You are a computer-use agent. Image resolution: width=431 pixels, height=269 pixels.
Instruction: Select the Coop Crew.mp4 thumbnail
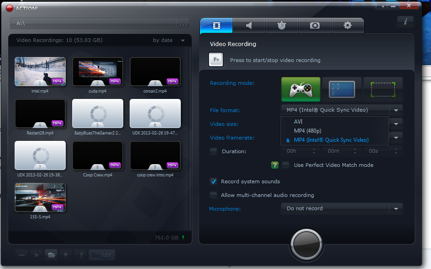98,155
